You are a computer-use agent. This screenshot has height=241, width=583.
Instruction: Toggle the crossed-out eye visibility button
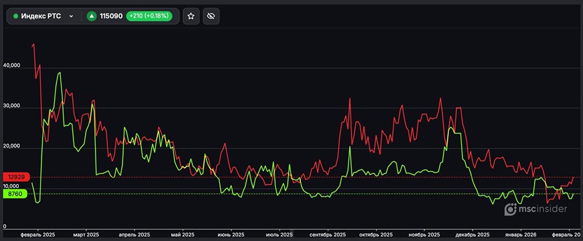click(x=211, y=16)
